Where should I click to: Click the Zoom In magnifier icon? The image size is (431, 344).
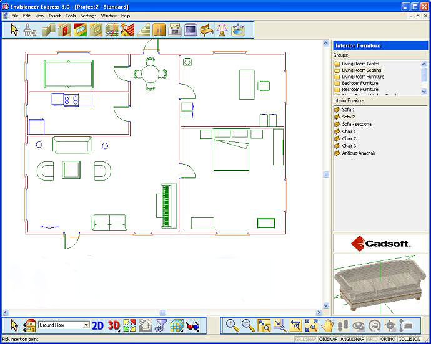pyautogui.click(x=232, y=326)
